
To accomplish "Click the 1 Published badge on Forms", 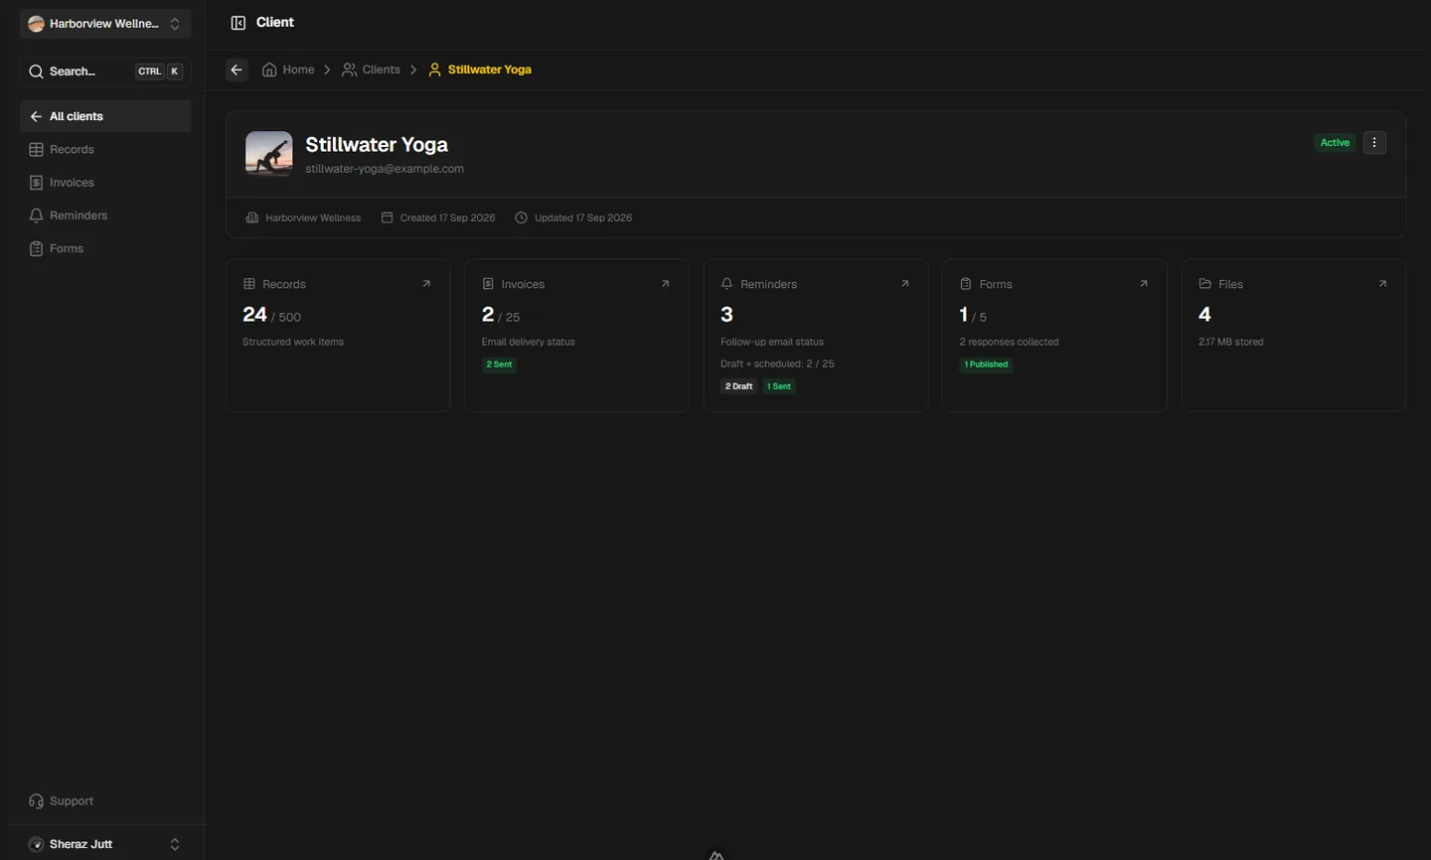I will [x=986, y=364].
